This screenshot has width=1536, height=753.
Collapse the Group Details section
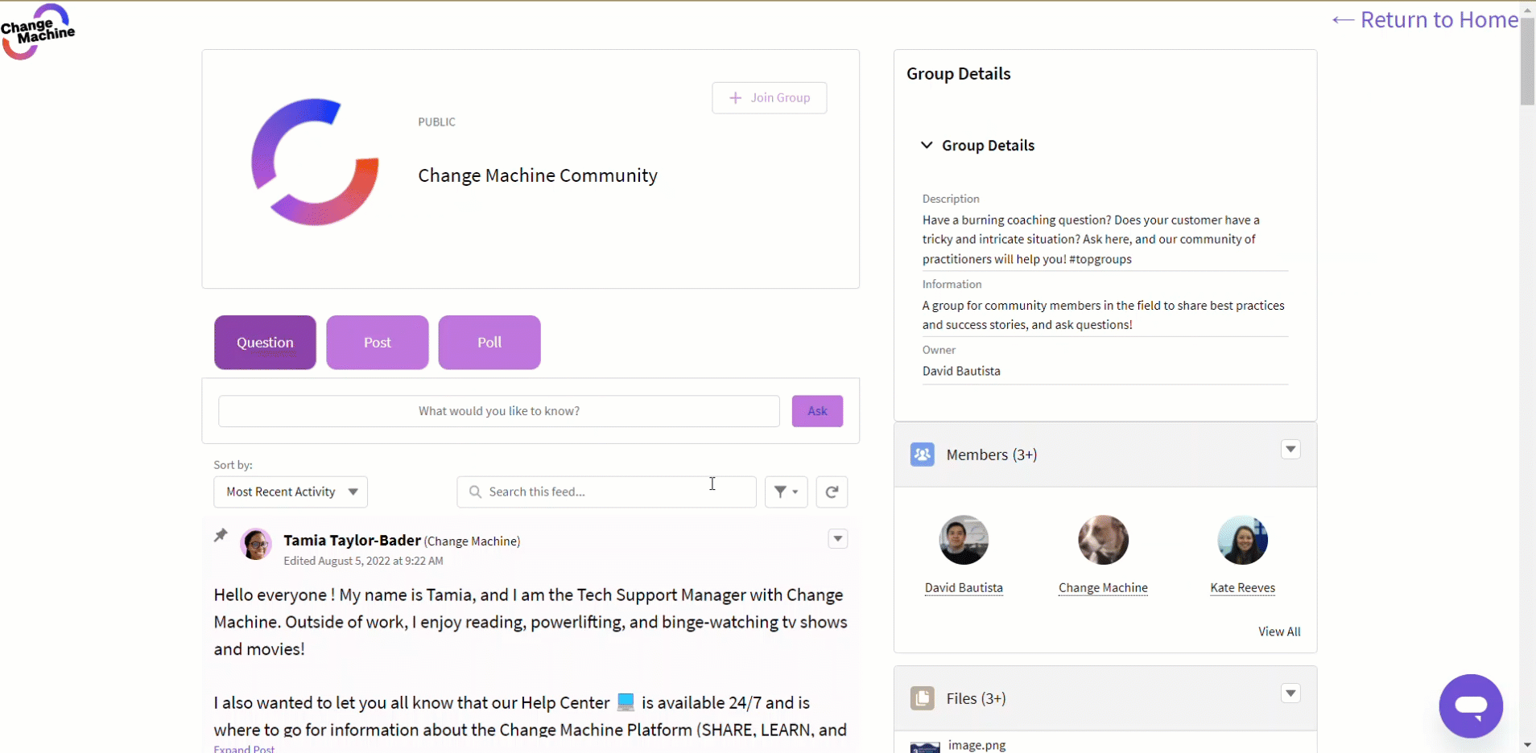(927, 146)
